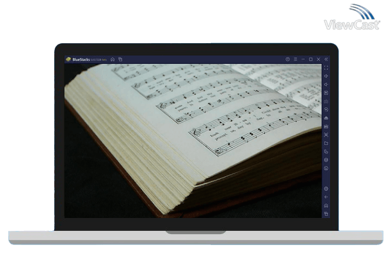Open the BlueStacks home screen from title bar
The width and height of the screenshot is (388, 267).
pos(113,59)
